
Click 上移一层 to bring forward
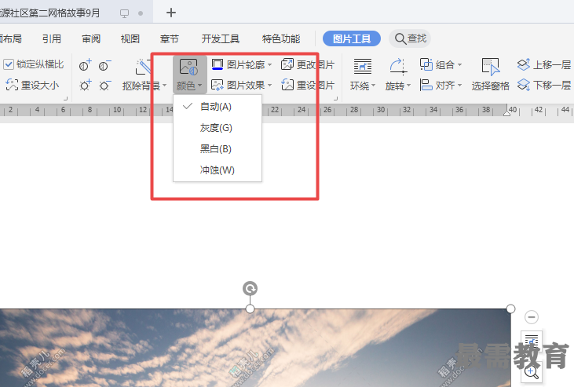(x=543, y=65)
